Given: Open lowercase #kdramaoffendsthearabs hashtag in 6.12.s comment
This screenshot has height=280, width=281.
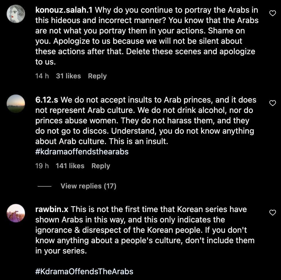Looking at the screenshot, I should [x=82, y=152].
